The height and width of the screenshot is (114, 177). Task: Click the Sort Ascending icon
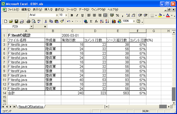coord(101,21)
